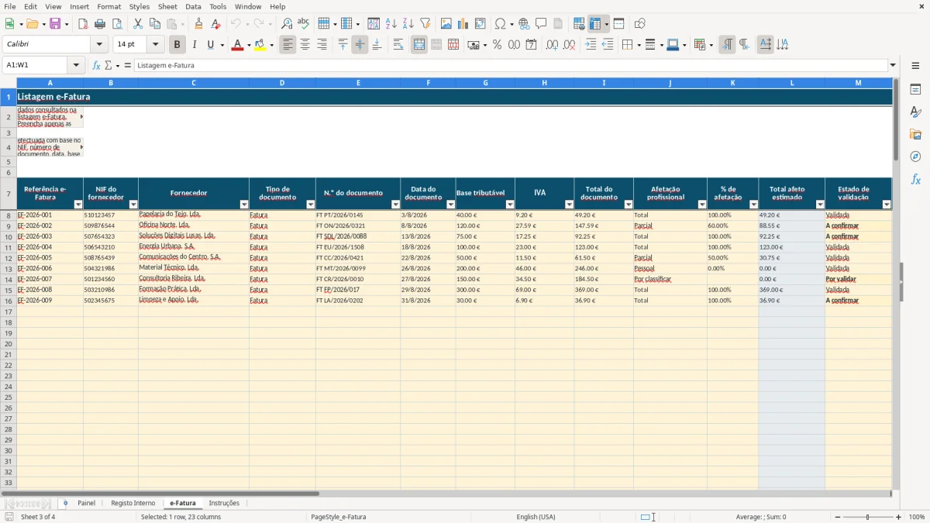
Task: Click the Print icon
Action: pyautogui.click(x=100, y=24)
